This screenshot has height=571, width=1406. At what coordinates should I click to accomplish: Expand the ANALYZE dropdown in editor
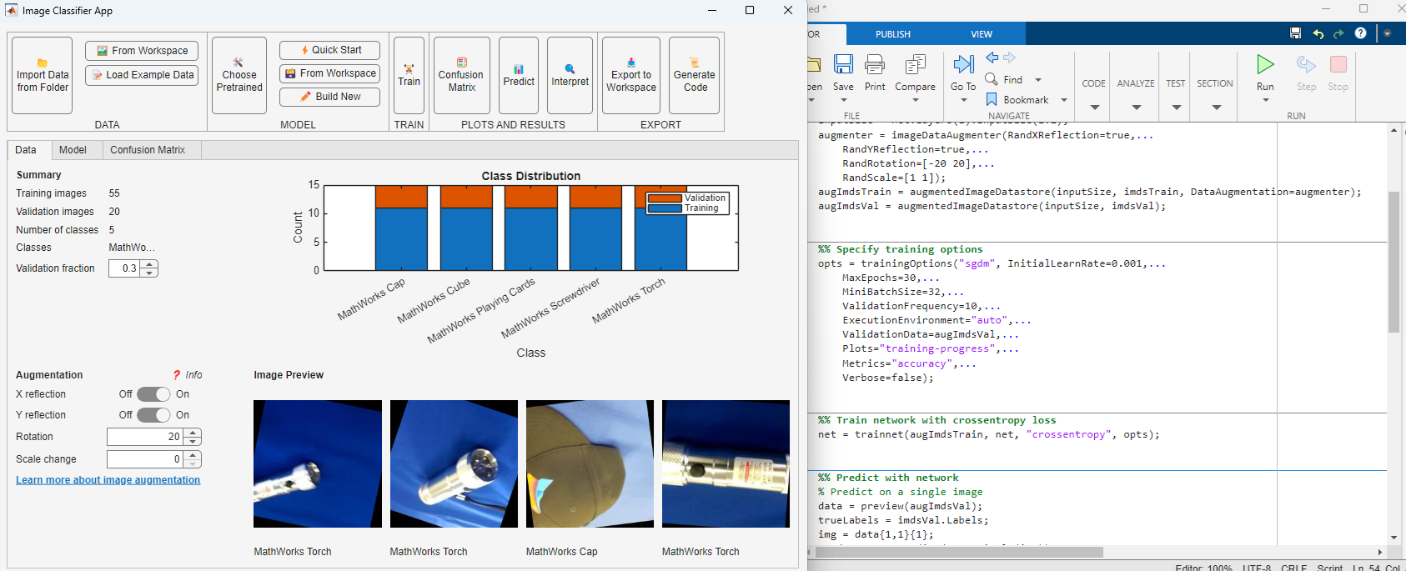pyautogui.click(x=1136, y=107)
